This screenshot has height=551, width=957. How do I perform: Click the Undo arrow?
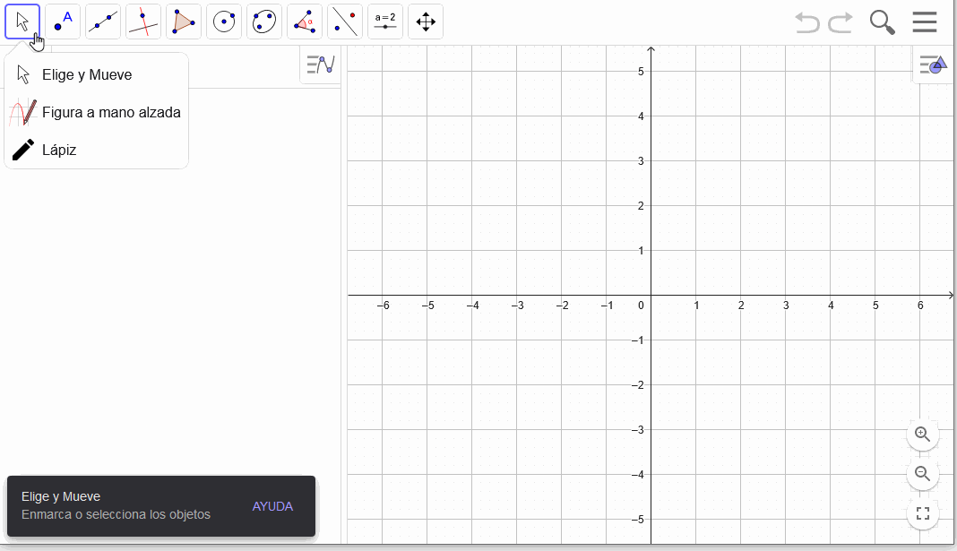[x=807, y=22]
